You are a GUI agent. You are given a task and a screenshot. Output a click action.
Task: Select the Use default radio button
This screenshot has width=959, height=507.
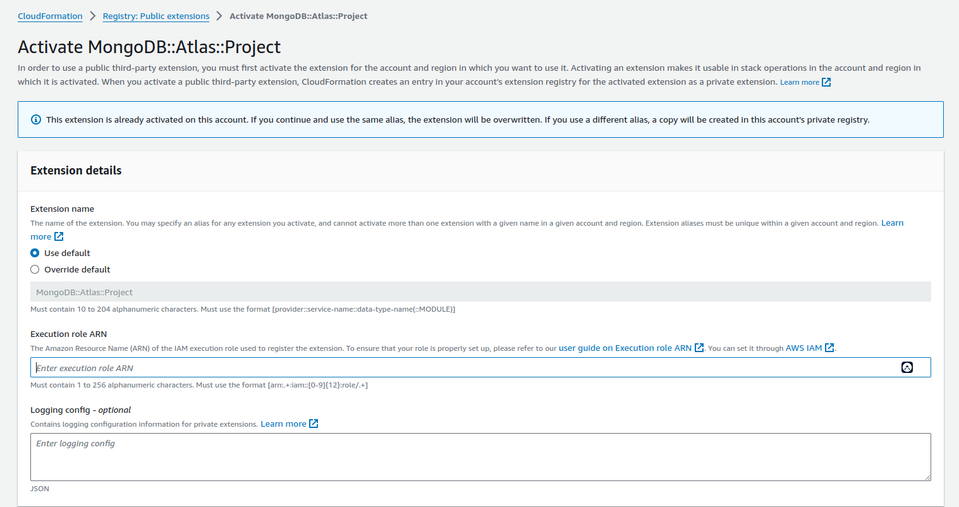pos(35,253)
